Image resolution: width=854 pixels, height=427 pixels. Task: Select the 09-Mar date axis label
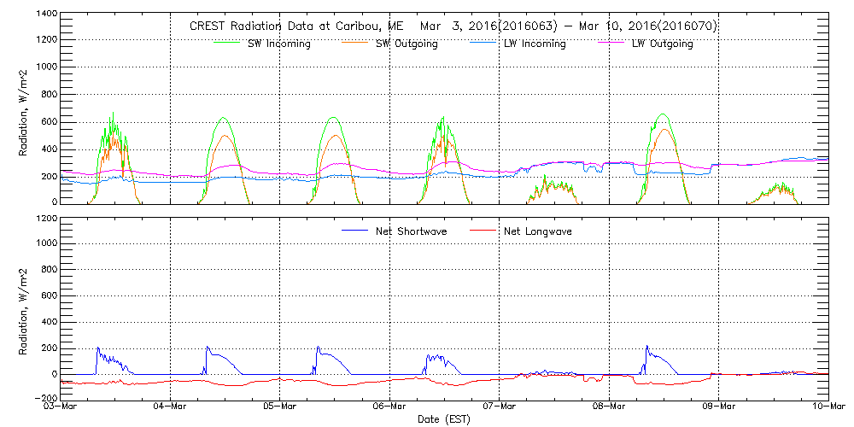pyautogui.click(x=719, y=407)
